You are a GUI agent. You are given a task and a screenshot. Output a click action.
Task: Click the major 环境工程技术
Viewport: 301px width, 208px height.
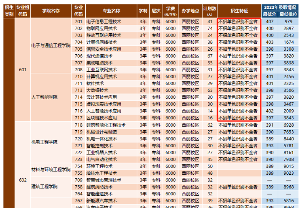click(x=111, y=166)
